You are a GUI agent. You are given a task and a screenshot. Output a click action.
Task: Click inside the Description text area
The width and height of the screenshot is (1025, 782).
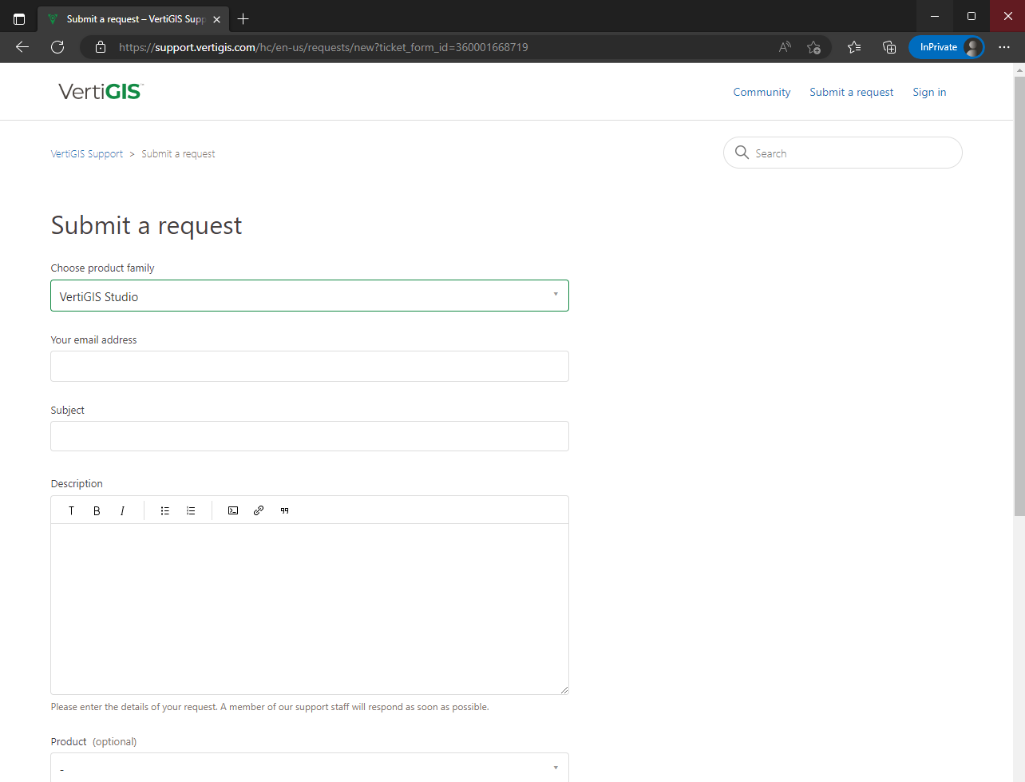(x=310, y=609)
